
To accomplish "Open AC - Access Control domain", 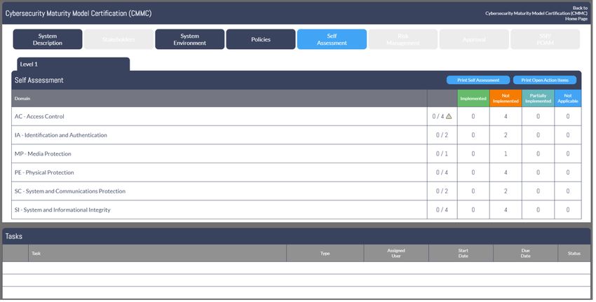I will 39,116.
